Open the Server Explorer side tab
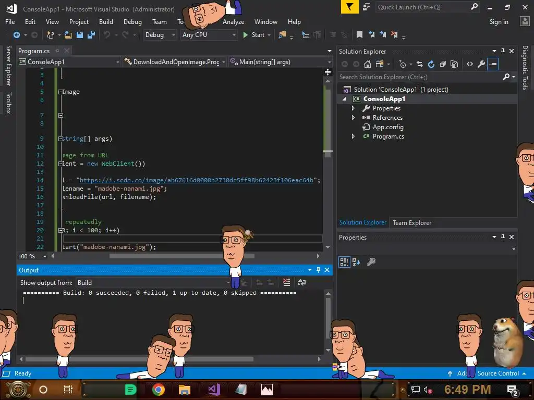The width and height of the screenshot is (534, 400). 8,66
